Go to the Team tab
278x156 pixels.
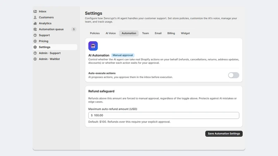[145, 33]
